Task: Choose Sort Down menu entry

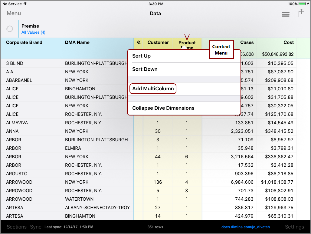Action: [x=145, y=69]
